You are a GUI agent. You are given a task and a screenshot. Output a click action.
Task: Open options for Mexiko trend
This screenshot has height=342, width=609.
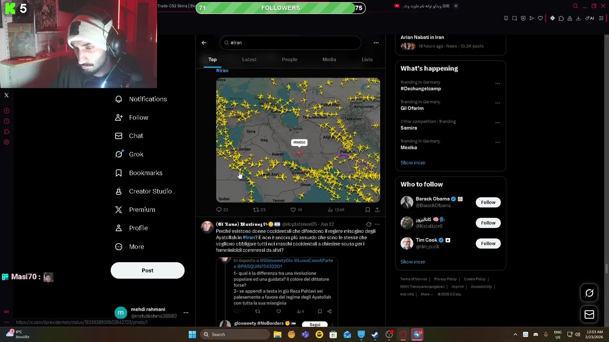pos(498,142)
